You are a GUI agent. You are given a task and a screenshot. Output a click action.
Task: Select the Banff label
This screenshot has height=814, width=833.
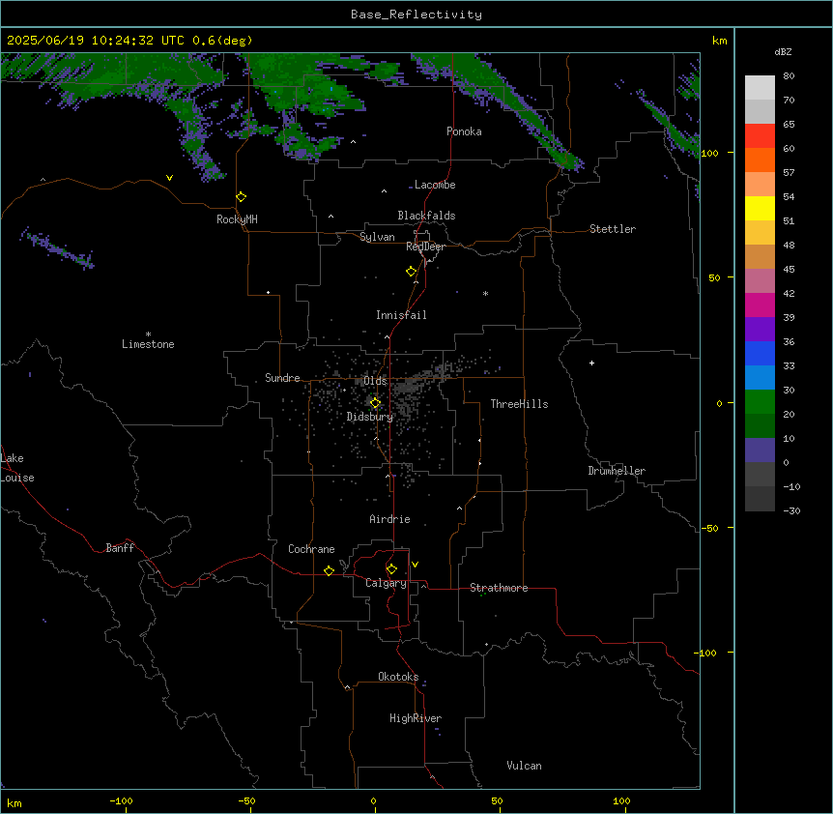(120, 548)
